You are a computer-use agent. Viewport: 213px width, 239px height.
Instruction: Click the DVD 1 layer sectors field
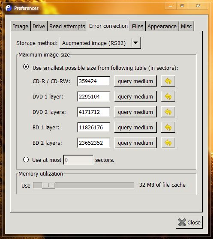(x=93, y=96)
